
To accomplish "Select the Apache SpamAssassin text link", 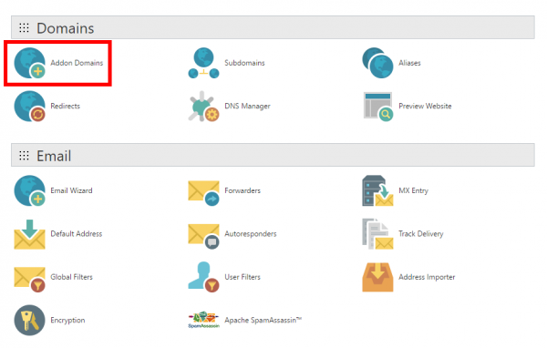I will pos(263,320).
